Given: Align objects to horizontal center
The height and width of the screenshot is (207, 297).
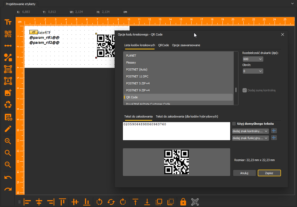Looking at the screenshot, I should [x=39, y=202].
